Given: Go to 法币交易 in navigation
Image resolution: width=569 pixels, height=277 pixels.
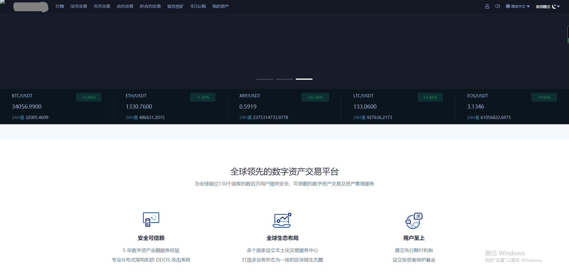Looking at the screenshot, I should point(78,6).
